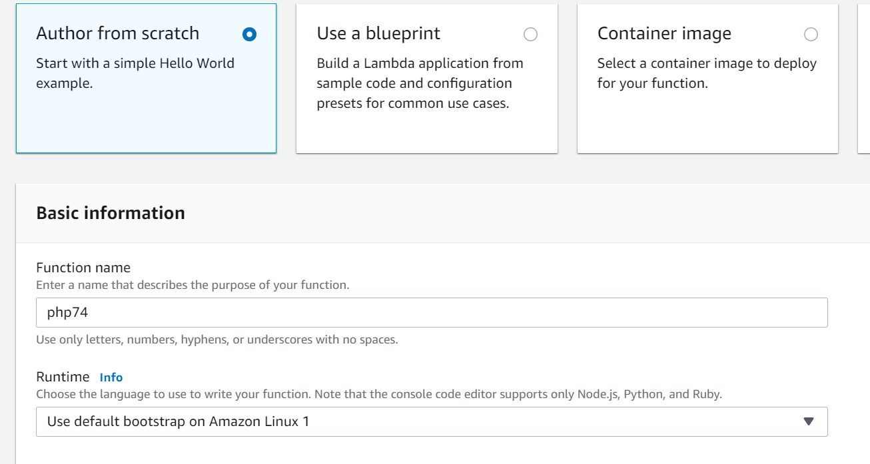The image size is (870, 464).
Task: Click the Hello World example description
Action: pyautogui.click(x=135, y=73)
